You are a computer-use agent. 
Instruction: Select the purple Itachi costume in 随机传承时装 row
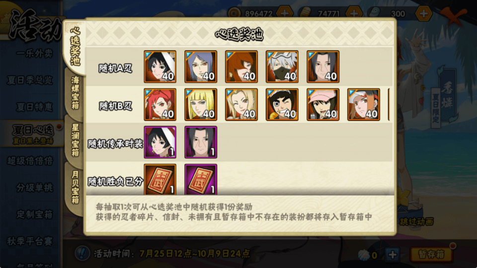click(201, 142)
